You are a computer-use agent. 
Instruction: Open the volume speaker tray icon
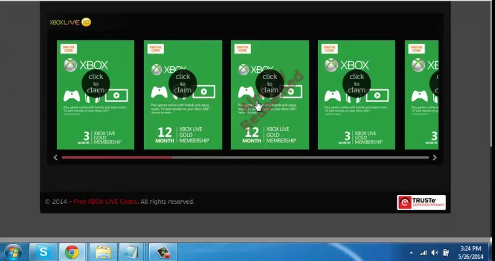point(435,253)
